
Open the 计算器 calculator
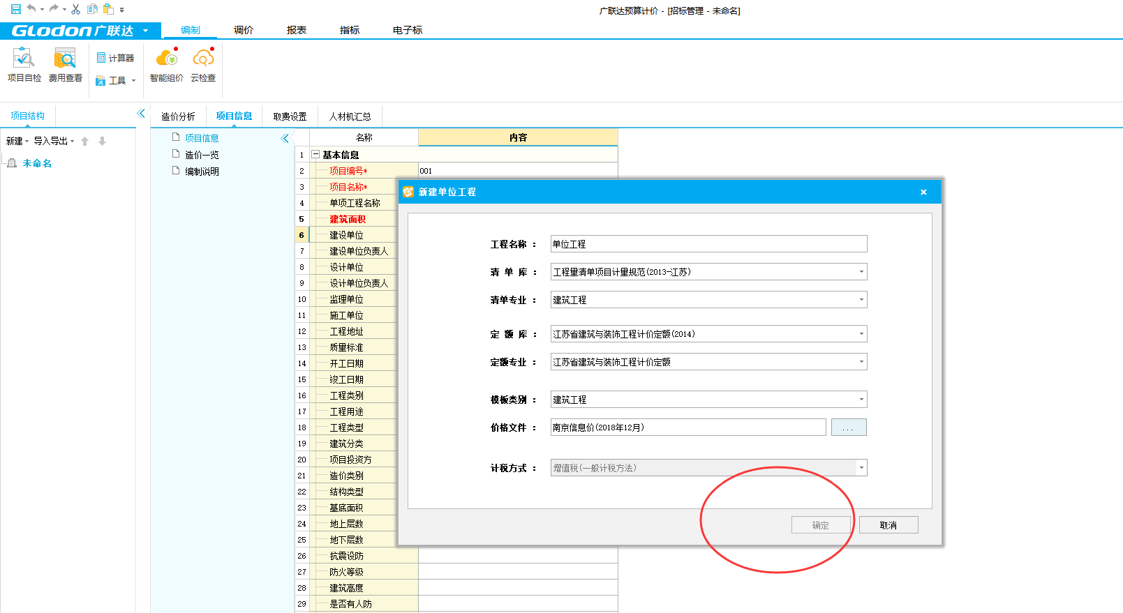[115, 58]
